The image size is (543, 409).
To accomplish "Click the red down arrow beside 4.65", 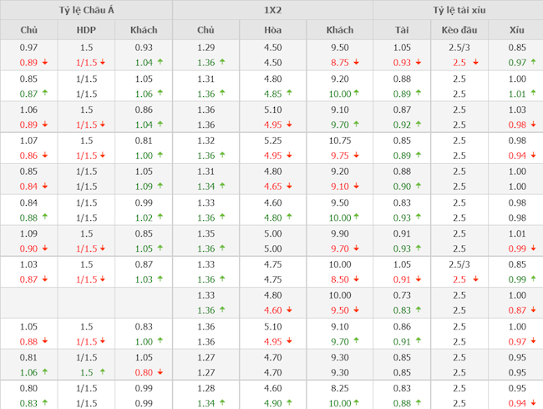I will click(290, 187).
